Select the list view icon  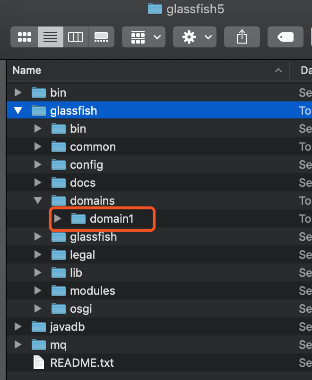pos(50,36)
